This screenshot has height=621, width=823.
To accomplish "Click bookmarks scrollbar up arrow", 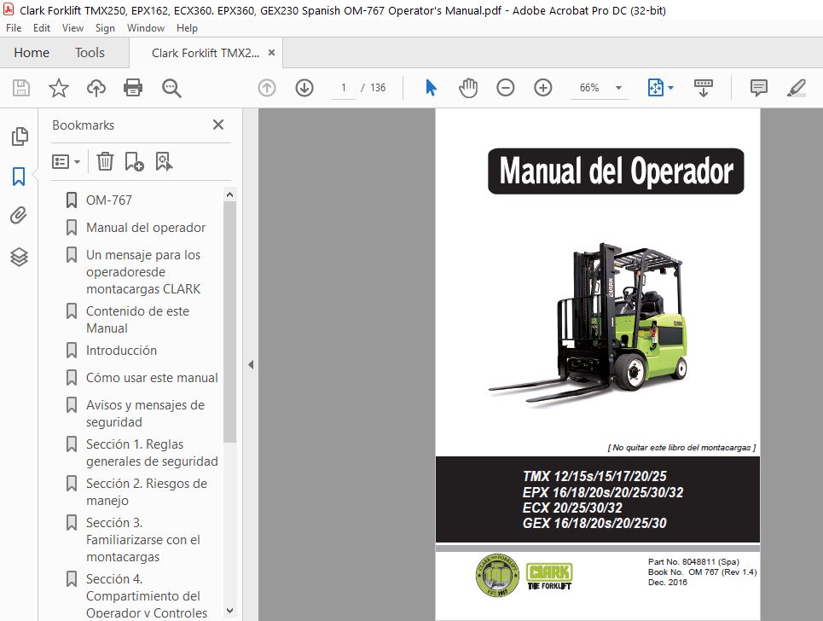I will pyautogui.click(x=229, y=194).
